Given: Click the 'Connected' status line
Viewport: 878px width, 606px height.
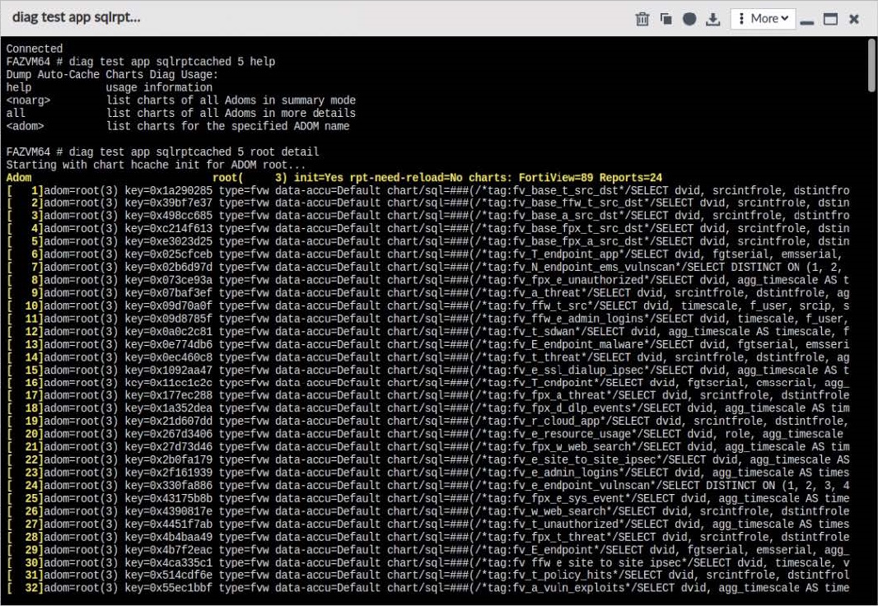Looking at the screenshot, I should tap(34, 49).
